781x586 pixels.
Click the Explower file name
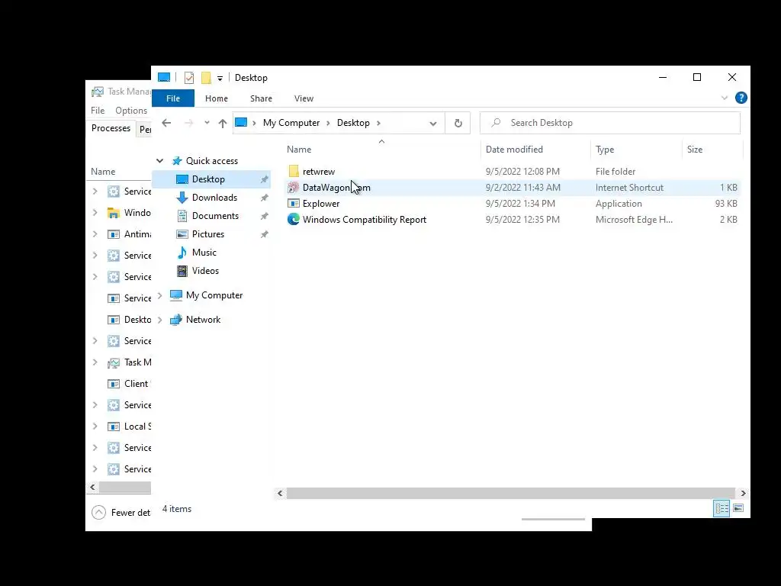321,203
